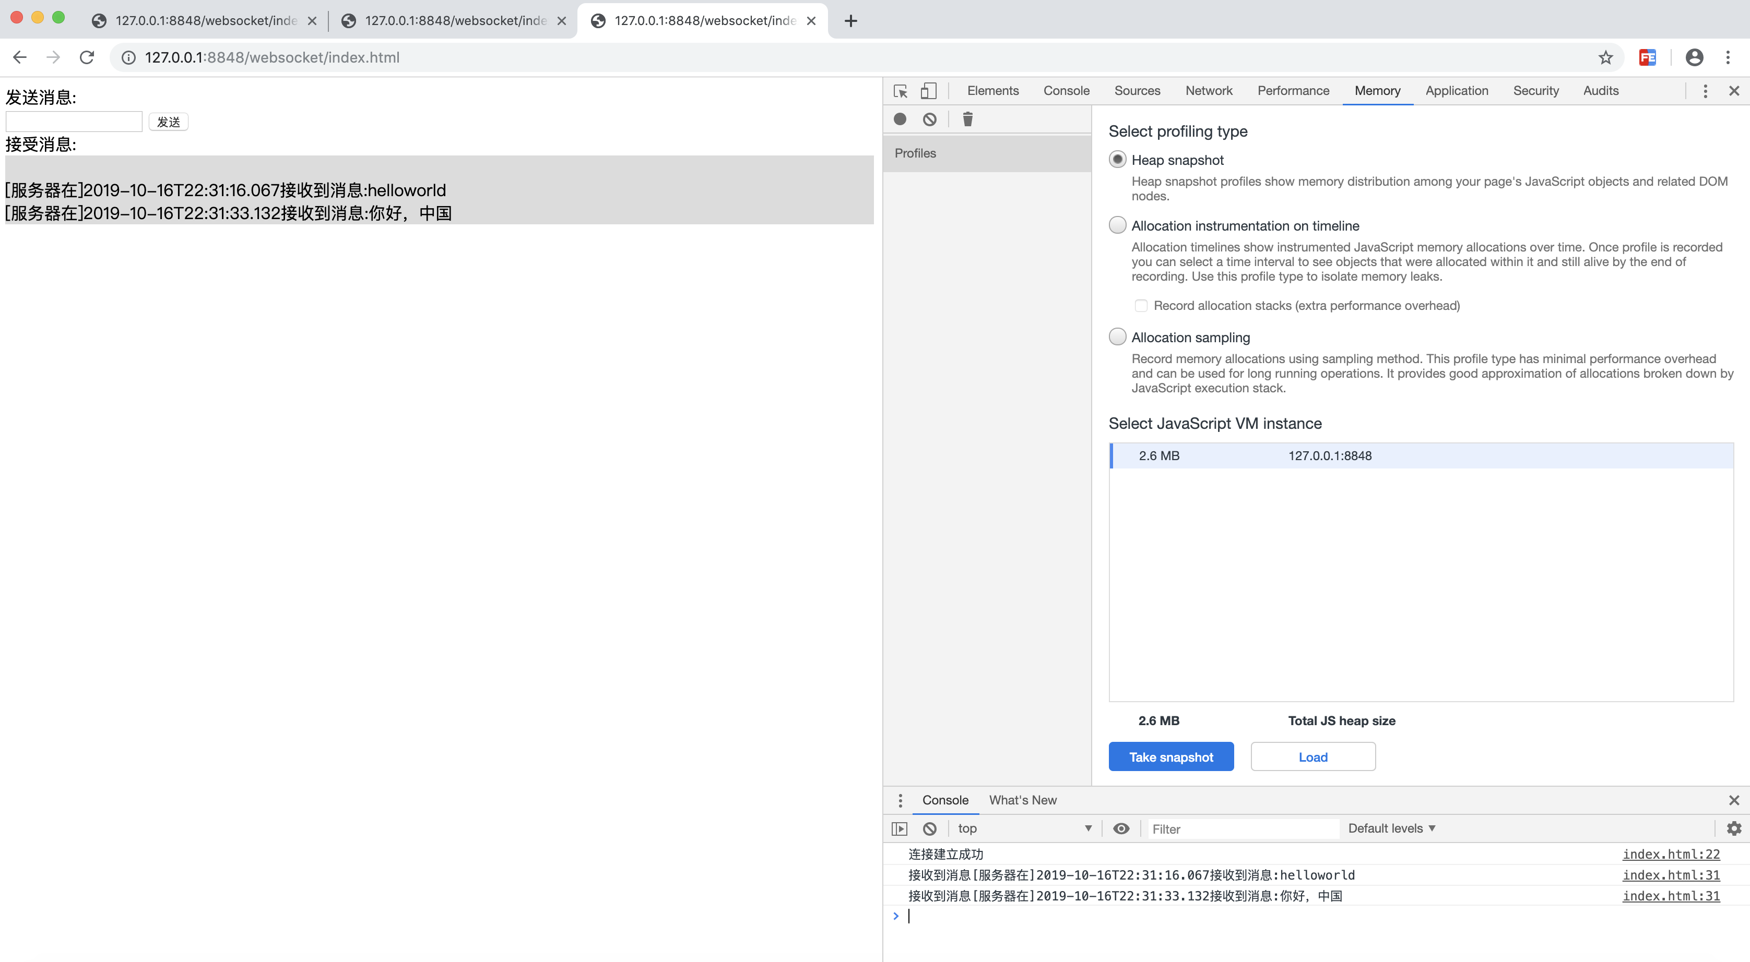The image size is (1750, 962).
Task: Clear the console with the ban icon
Action: pos(929,829)
